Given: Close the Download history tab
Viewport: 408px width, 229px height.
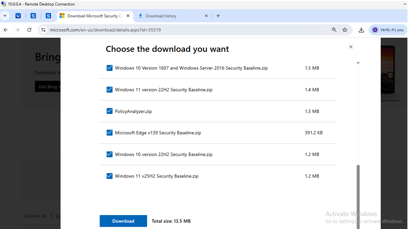Looking at the screenshot, I should 206,16.
